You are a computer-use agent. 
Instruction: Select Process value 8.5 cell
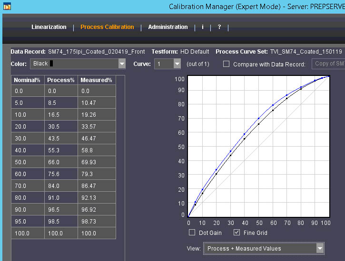61,103
